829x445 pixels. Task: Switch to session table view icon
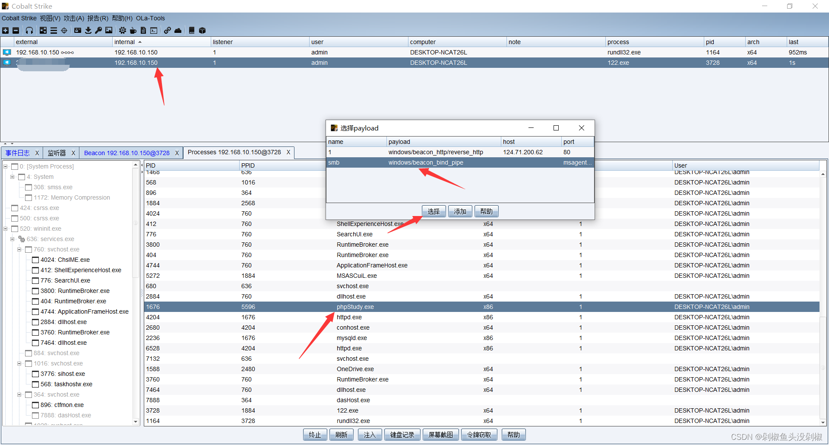pos(54,30)
